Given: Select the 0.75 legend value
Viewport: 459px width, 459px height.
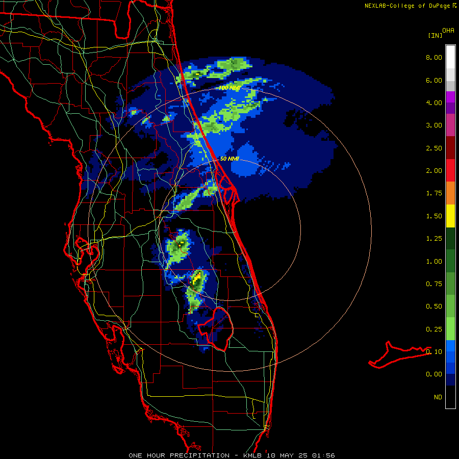Looking at the screenshot, I should [434, 284].
